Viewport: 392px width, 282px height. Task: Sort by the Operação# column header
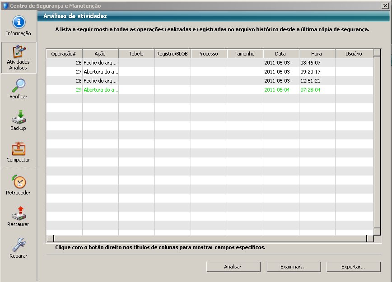pyautogui.click(x=64, y=54)
